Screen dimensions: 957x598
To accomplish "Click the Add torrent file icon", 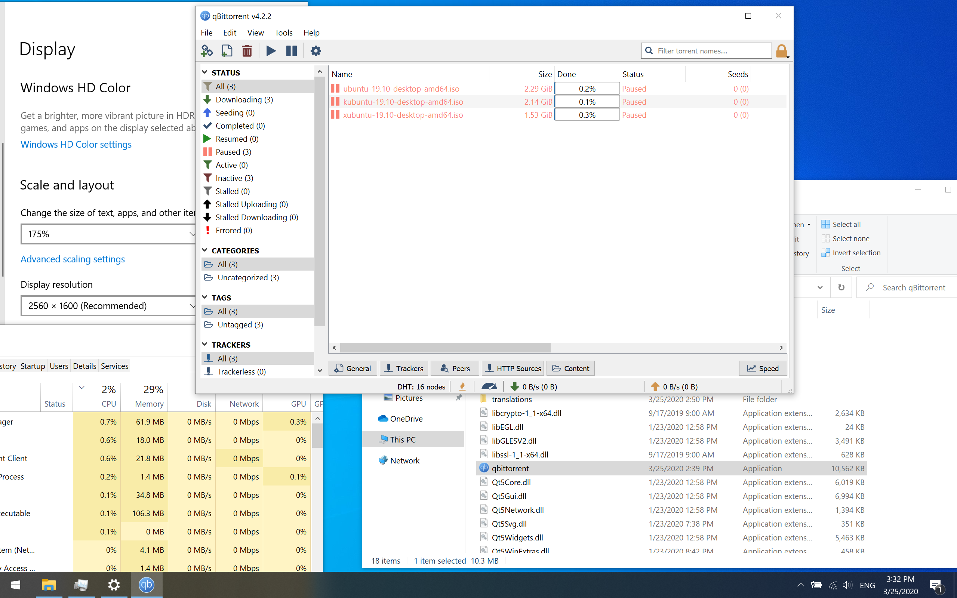I will [227, 50].
